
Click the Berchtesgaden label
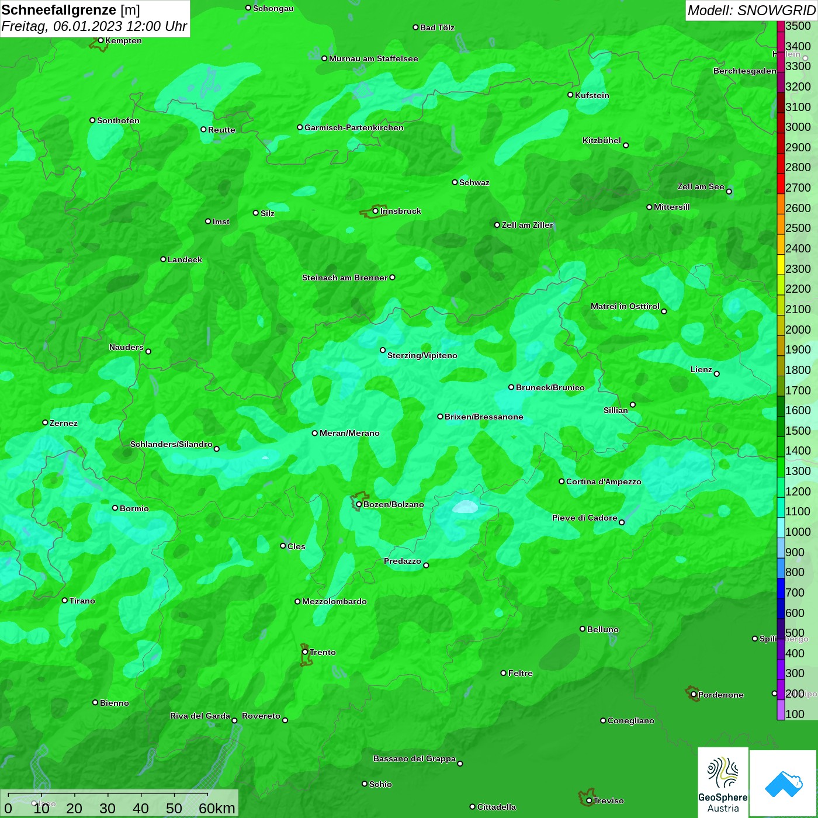[745, 71]
